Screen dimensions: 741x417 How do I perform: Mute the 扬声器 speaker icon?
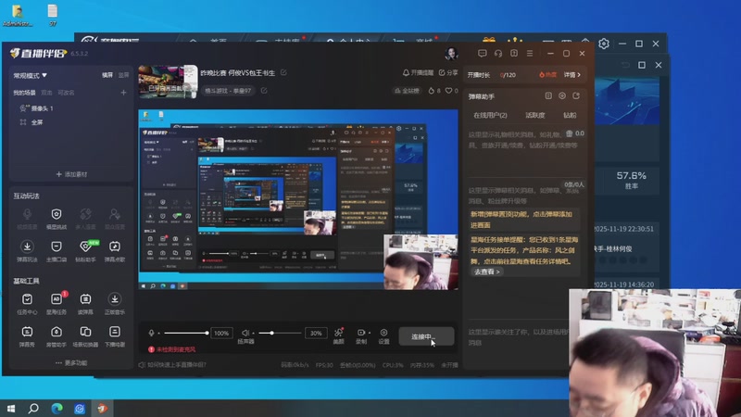[x=245, y=333]
